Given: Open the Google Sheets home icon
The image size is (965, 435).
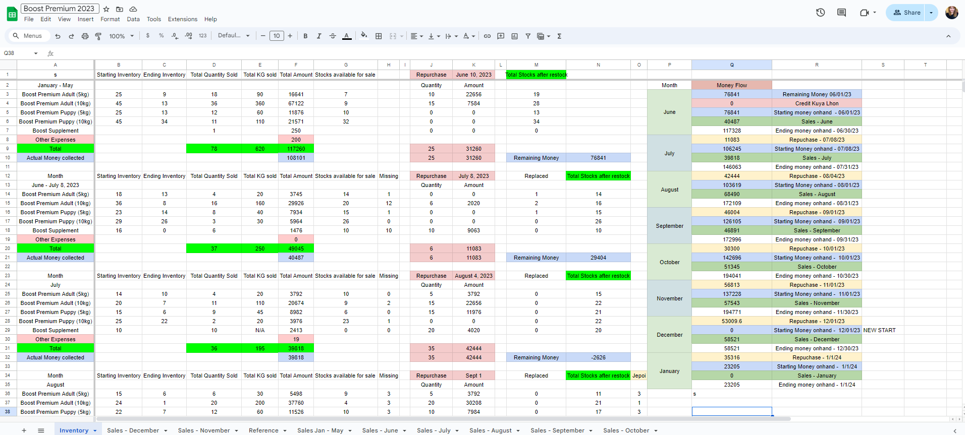Looking at the screenshot, I should click(x=12, y=14).
